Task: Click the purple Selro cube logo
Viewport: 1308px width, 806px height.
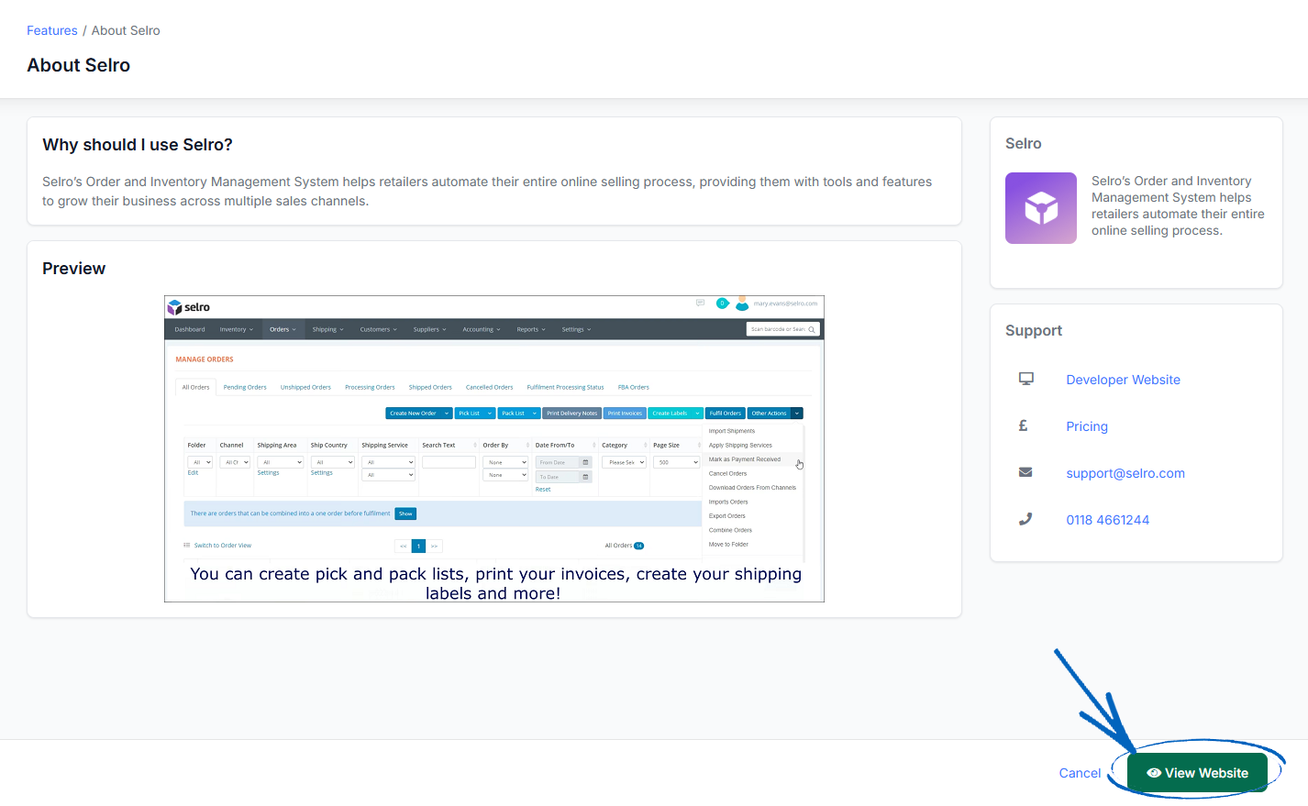Action: point(1041,208)
